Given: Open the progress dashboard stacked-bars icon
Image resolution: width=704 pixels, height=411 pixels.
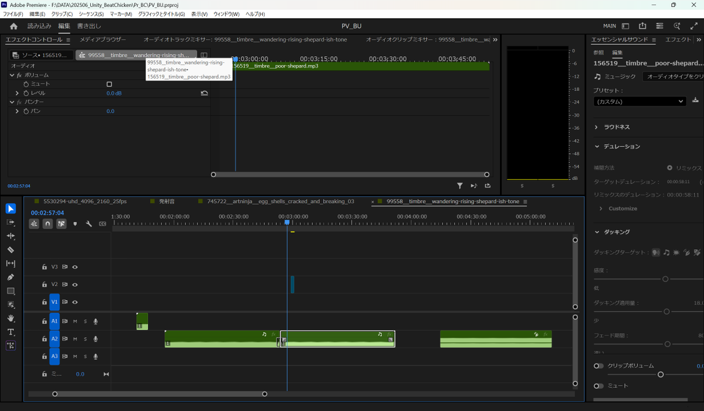Looking at the screenshot, I should [660, 26].
